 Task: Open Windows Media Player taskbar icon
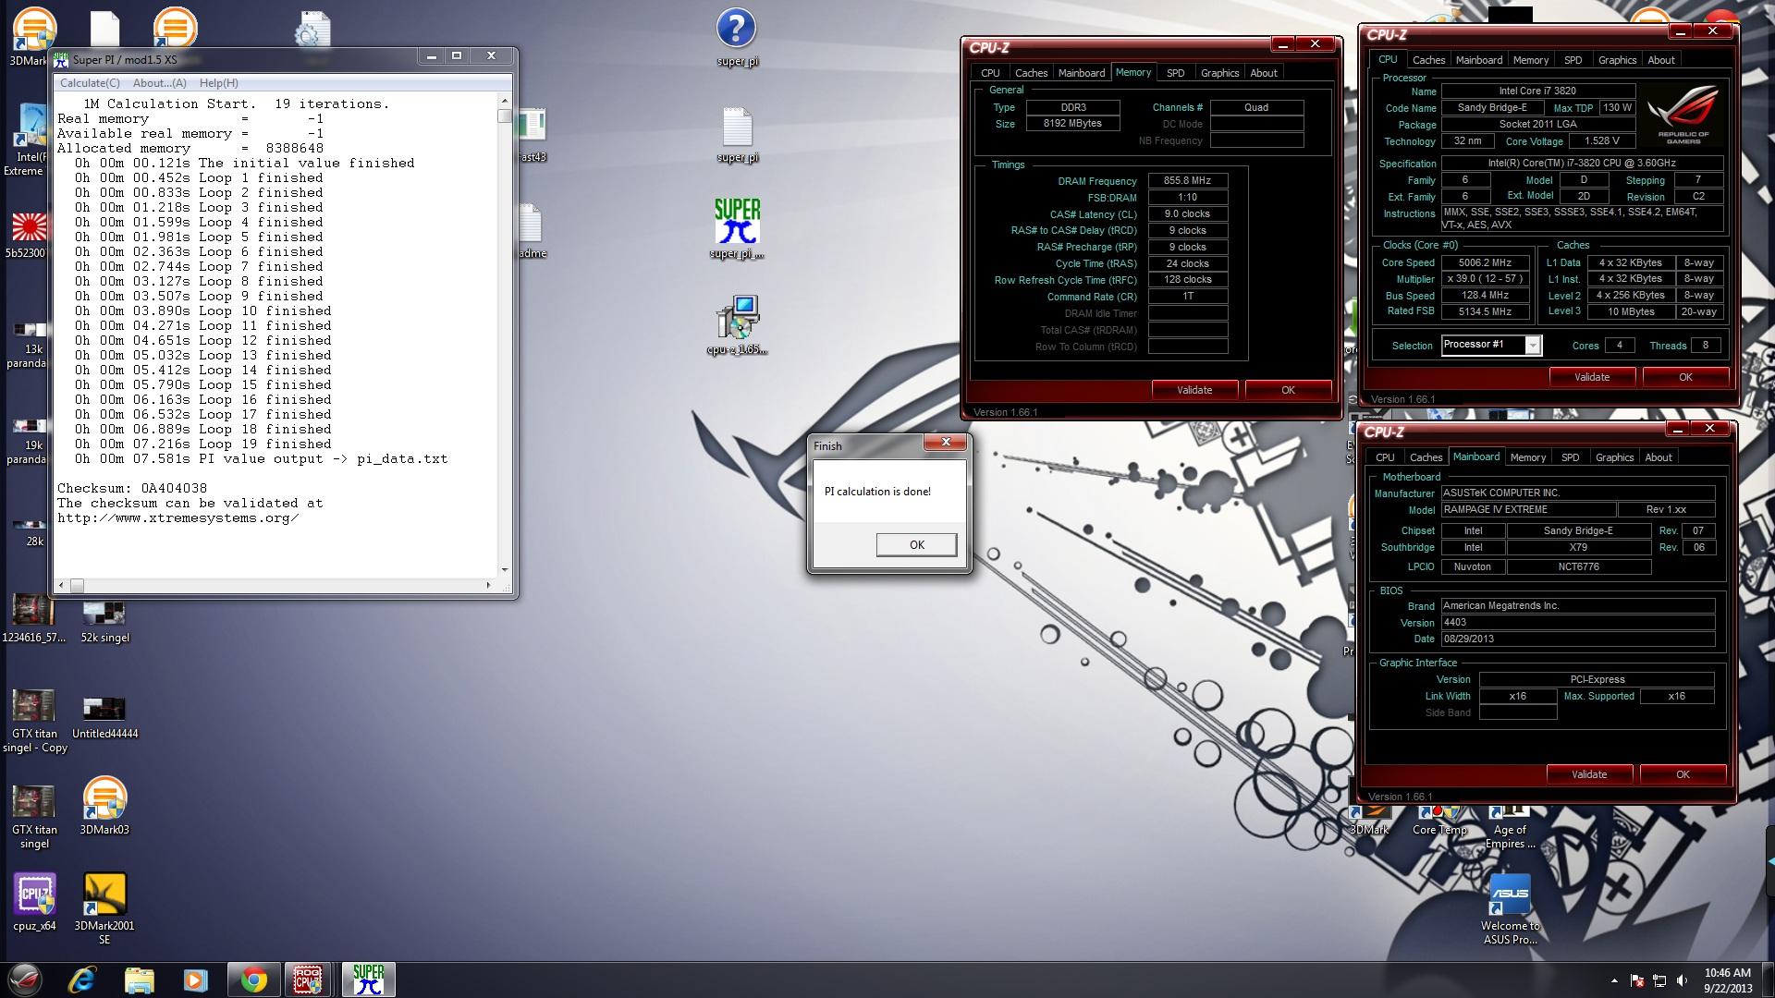click(195, 980)
